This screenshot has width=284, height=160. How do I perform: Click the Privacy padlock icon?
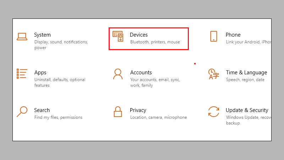coord(118,112)
